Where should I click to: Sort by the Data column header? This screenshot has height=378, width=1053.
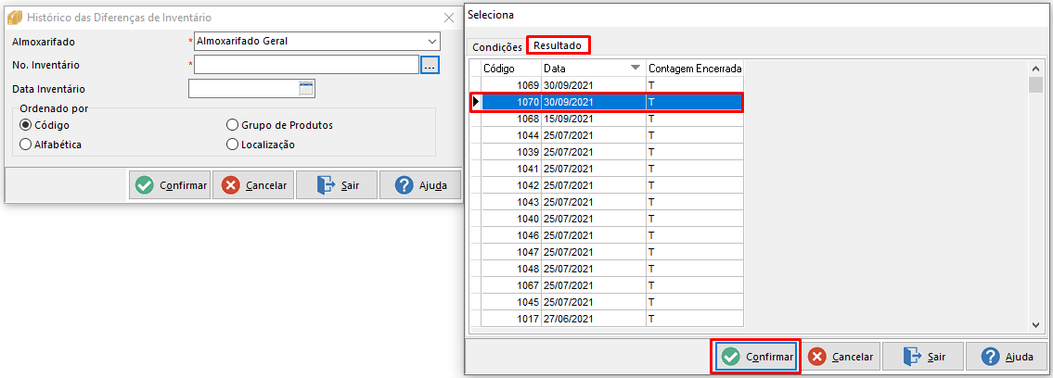click(594, 69)
